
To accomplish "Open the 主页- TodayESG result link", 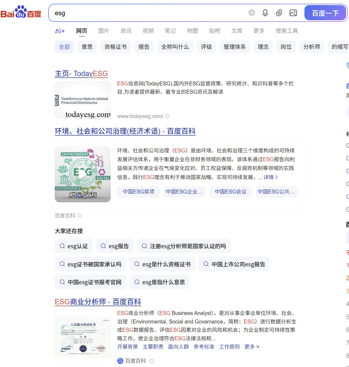I will tap(81, 74).
